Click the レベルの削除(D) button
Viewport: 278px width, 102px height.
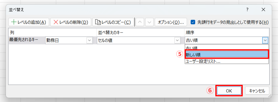click(71, 22)
